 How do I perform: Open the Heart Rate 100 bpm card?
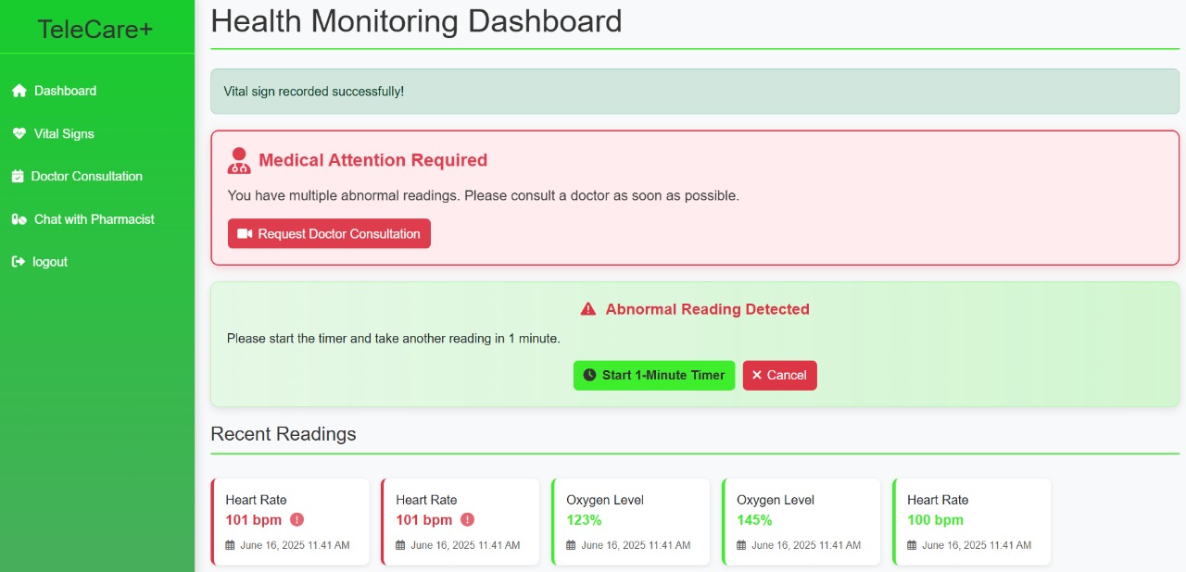[x=972, y=522]
